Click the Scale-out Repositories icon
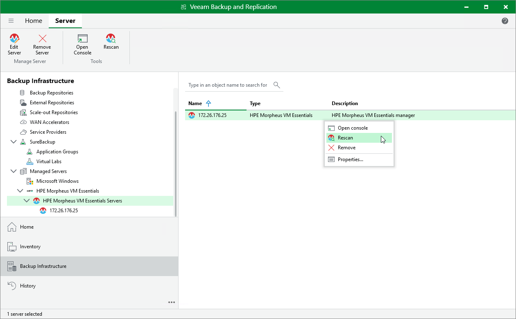 point(23,112)
